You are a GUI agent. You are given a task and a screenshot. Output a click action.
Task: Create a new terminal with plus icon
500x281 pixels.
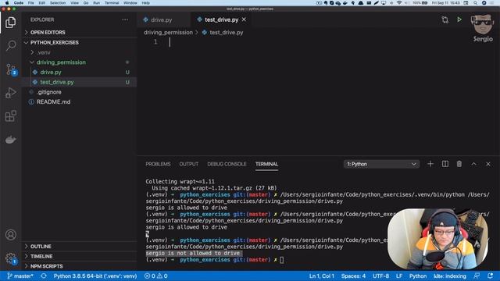pyautogui.click(x=430, y=164)
